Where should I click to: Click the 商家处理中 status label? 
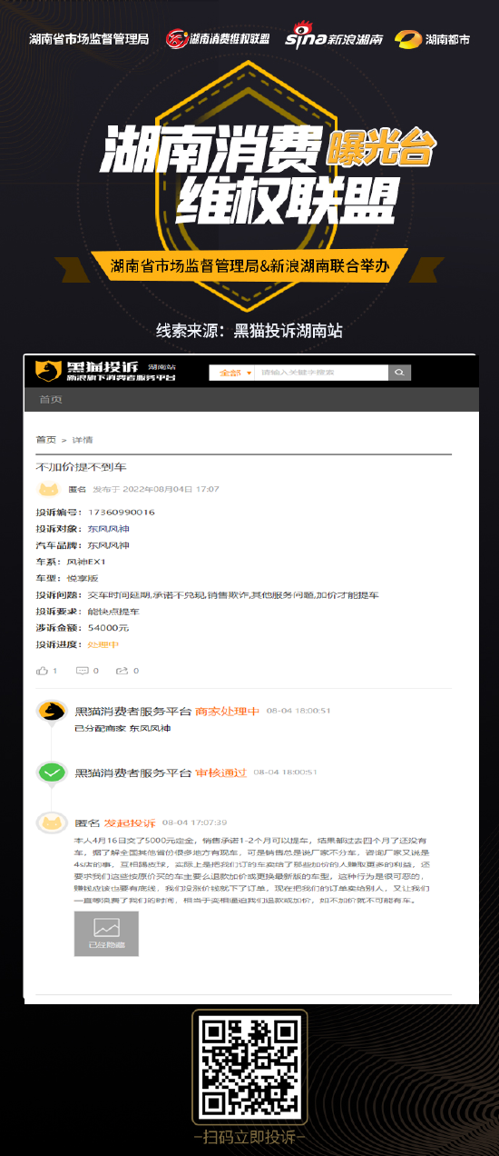coord(228,711)
